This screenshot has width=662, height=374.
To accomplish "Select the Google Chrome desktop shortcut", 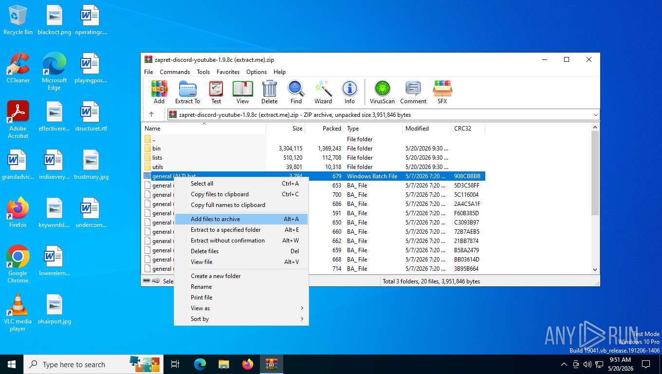I will [x=18, y=264].
